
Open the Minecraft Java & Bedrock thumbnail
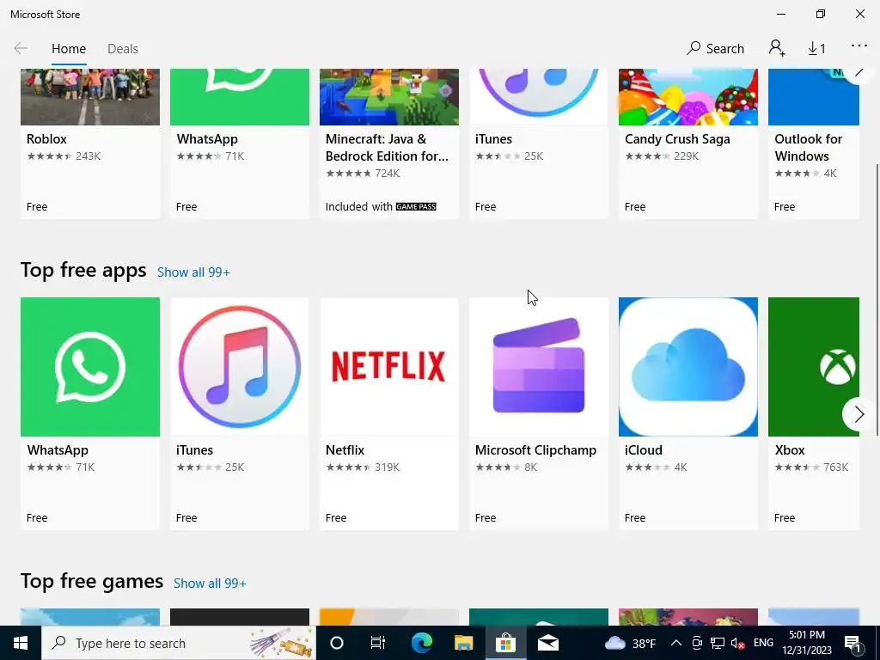(x=389, y=96)
